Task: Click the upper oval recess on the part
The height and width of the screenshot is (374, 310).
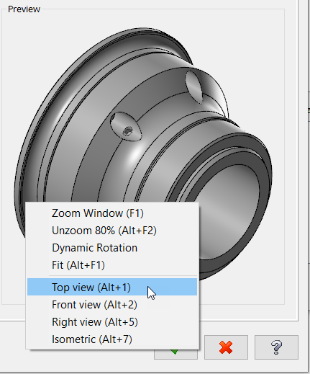Action: [194, 87]
